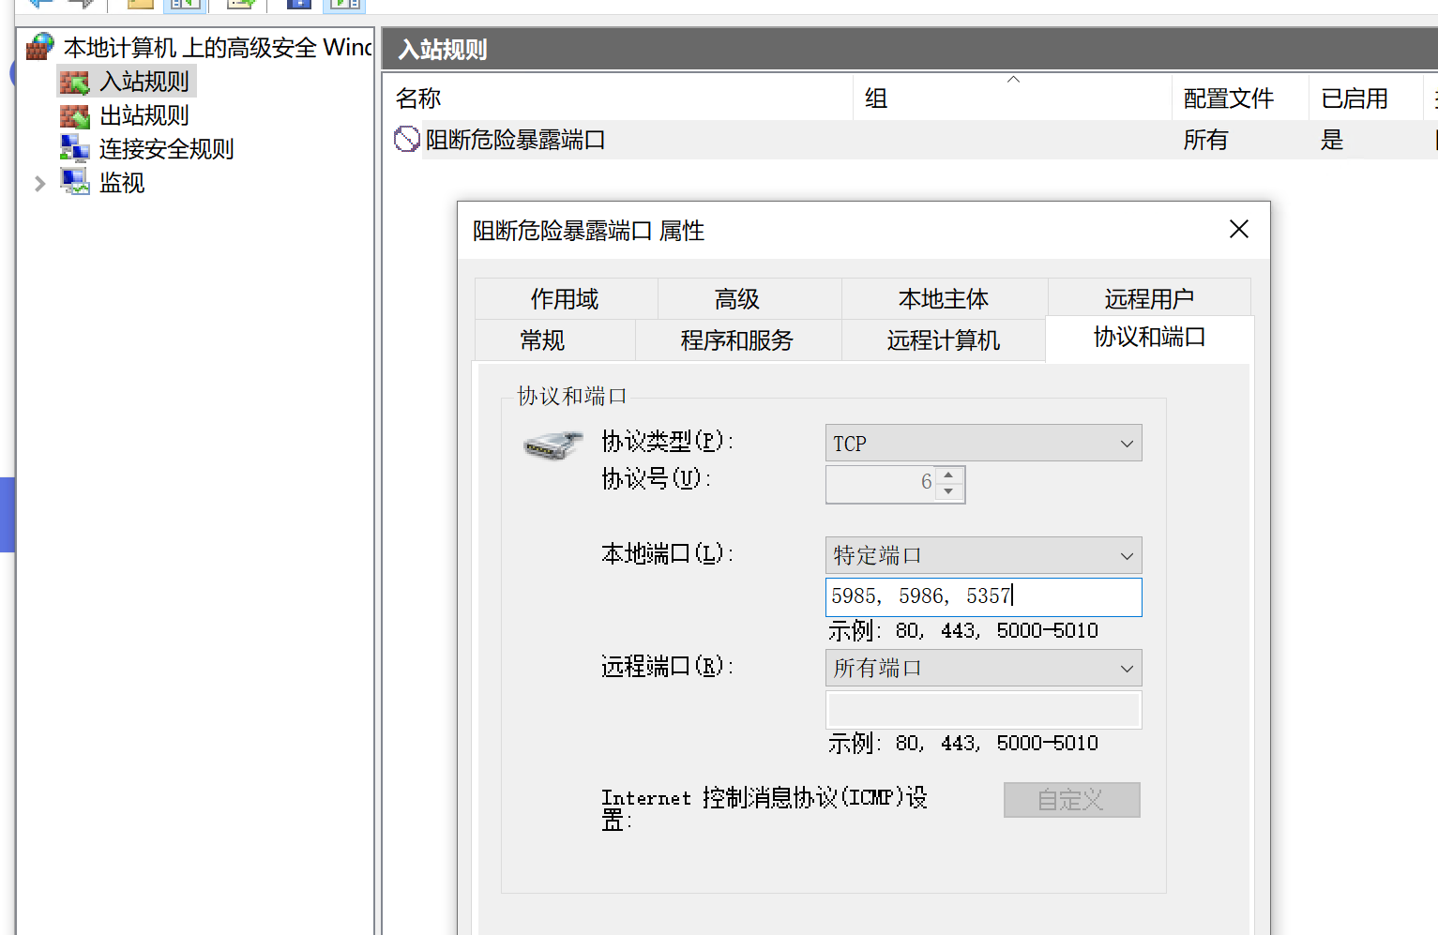Click inside the local ports input field
The width and height of the screenshot is (1438, 935).
[983, 596]
